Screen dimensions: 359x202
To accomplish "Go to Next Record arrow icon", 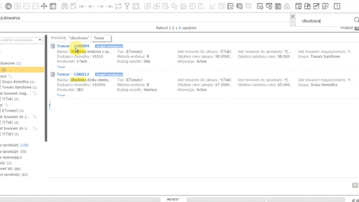I will 100,6.
